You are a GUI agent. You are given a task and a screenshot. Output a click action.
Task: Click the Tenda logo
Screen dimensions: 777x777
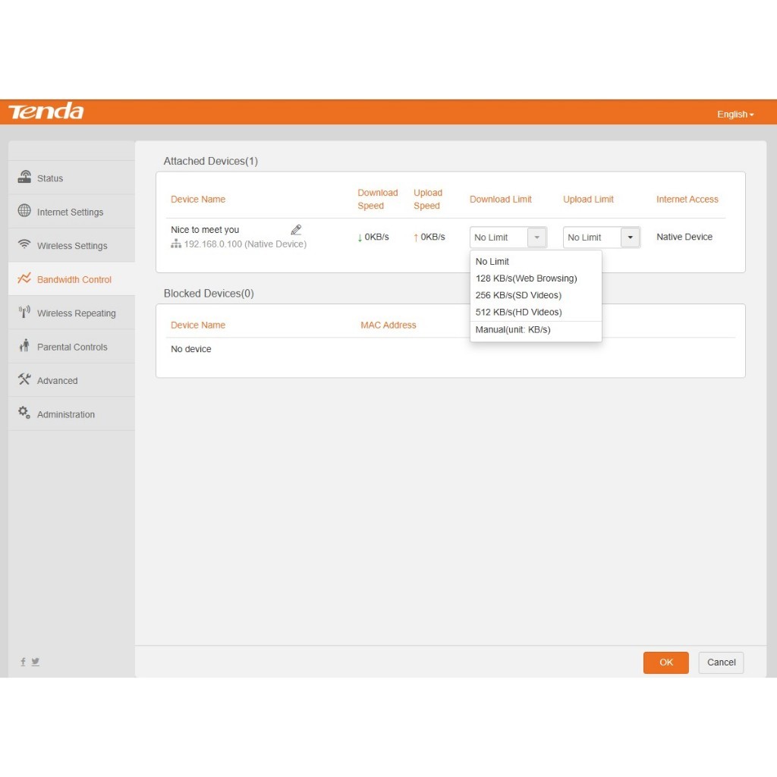click(x=46, y=112)
